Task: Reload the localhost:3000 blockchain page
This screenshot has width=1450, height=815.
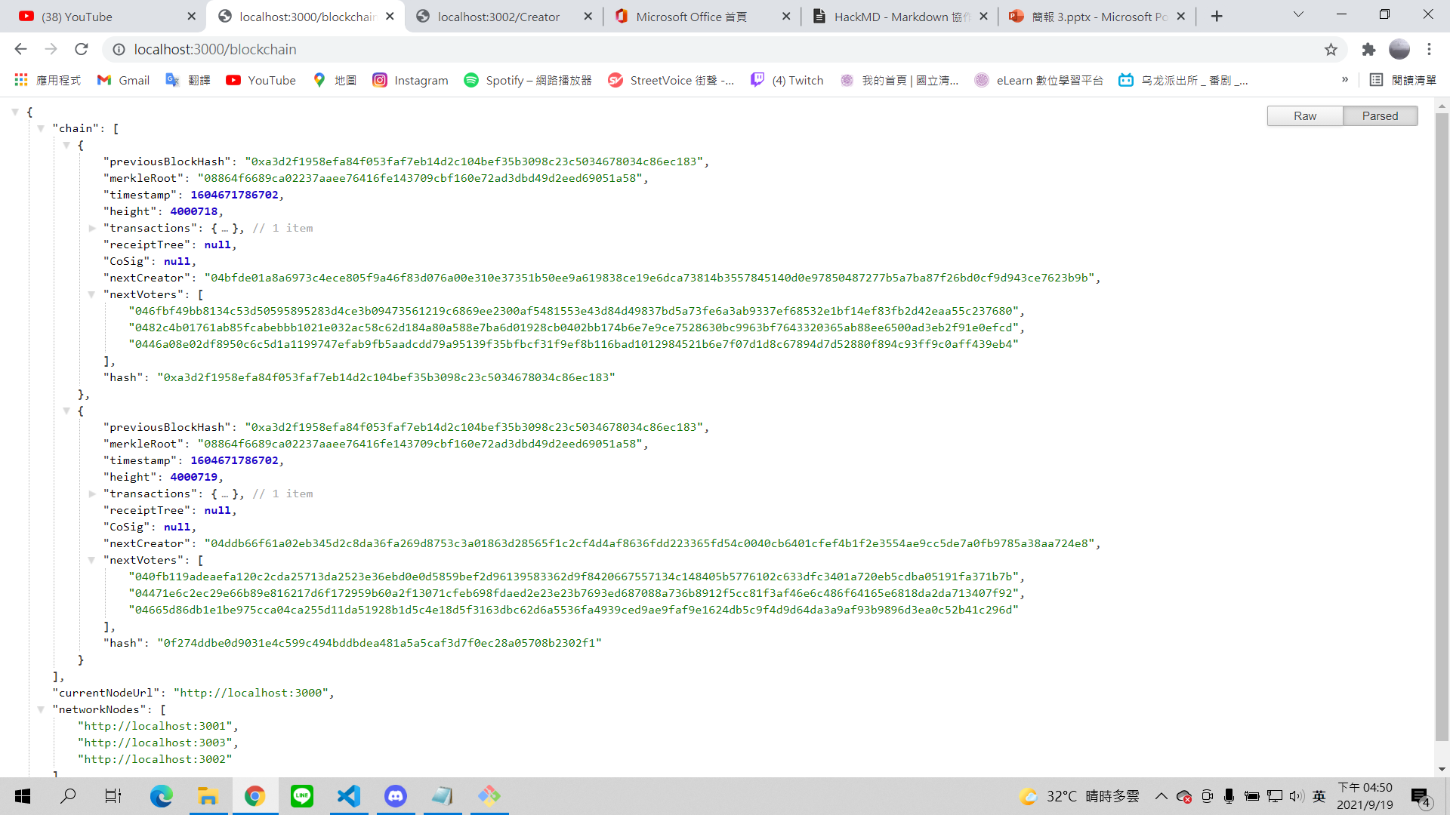Action: pos(82,49)
